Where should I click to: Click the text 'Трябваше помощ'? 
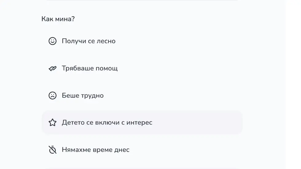90,68
